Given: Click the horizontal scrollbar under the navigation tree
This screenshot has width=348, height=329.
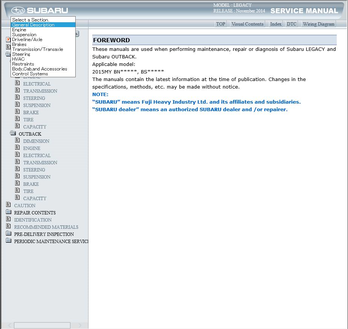Looking at the screenshot, I should (x=42, y=326).
